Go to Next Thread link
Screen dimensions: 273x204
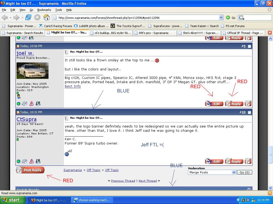(148, 181)
